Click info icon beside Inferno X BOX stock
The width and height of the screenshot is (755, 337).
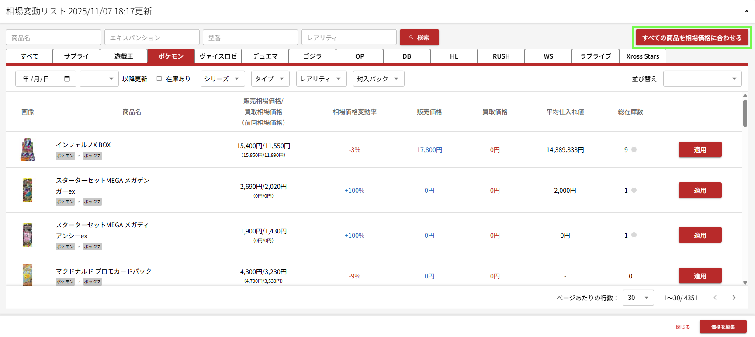[634, 149]
